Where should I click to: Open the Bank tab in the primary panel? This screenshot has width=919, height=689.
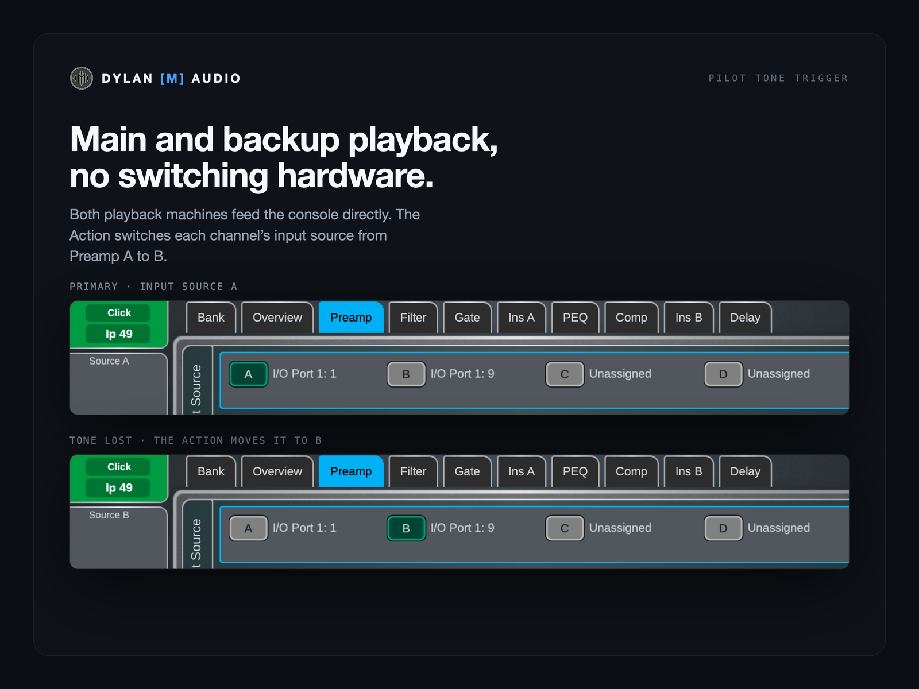click(x=211, y=318)
